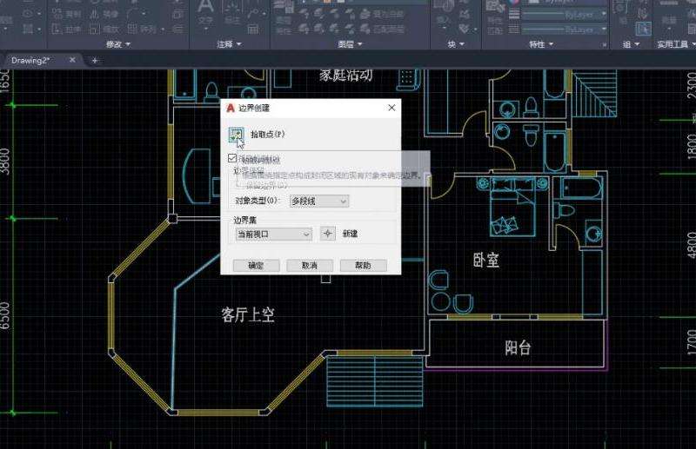Toggle the highlighted group selection icon
This screenshot has height=449, width=696.
(643, 29)
